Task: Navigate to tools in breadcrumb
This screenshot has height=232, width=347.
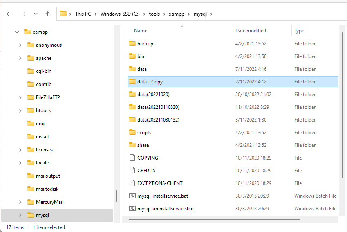Action: coord(154,14)
